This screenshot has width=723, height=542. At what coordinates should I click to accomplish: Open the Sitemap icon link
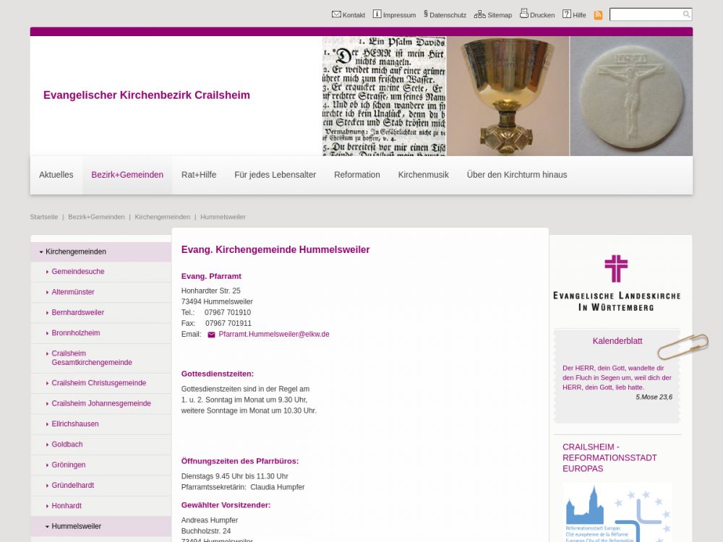tap(479, 14)
